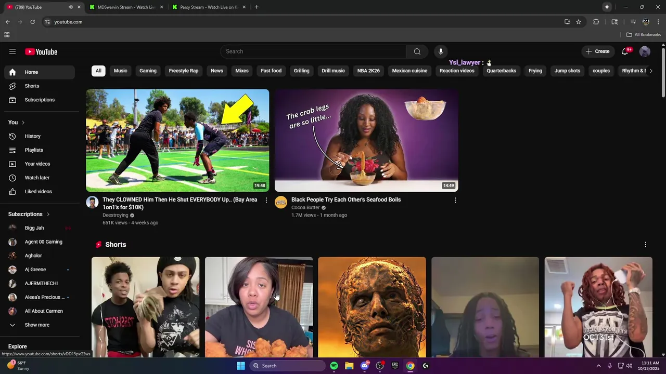
Task: Open the Shorts shelf three-dot menu
Action: pos(645,245)
